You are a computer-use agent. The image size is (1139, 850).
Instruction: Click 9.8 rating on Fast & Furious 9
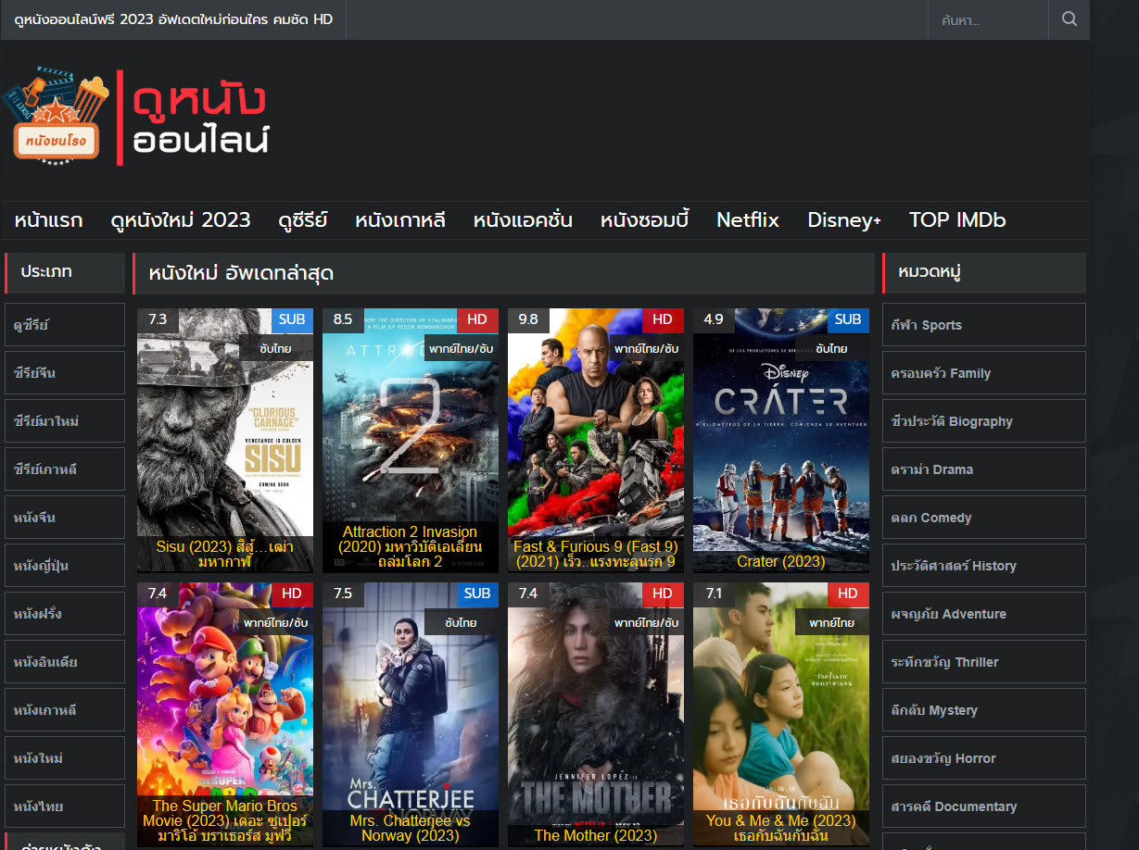coord(528,319)
